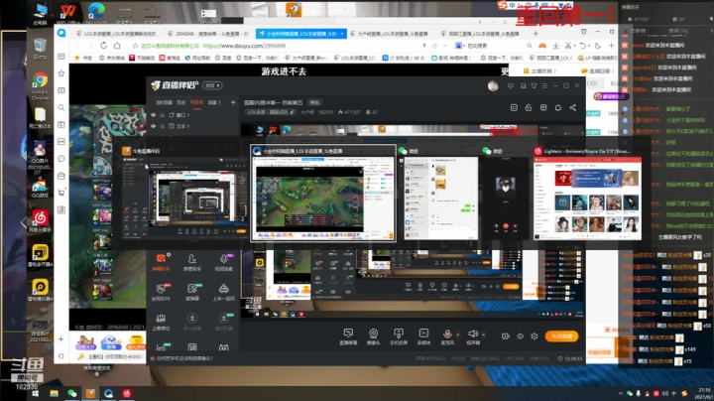Show hidden system tray icons chevron

[x=620, y=394]
